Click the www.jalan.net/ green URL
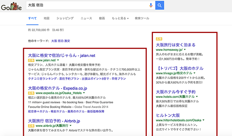This screenshot has width=232, height=136. click(x=46, y=60)
